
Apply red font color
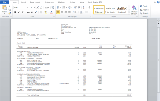click(x=51, y=12)
